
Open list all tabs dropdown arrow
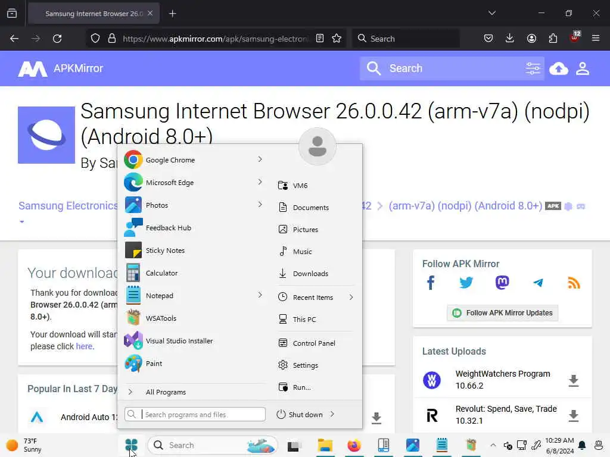[491, 13]
